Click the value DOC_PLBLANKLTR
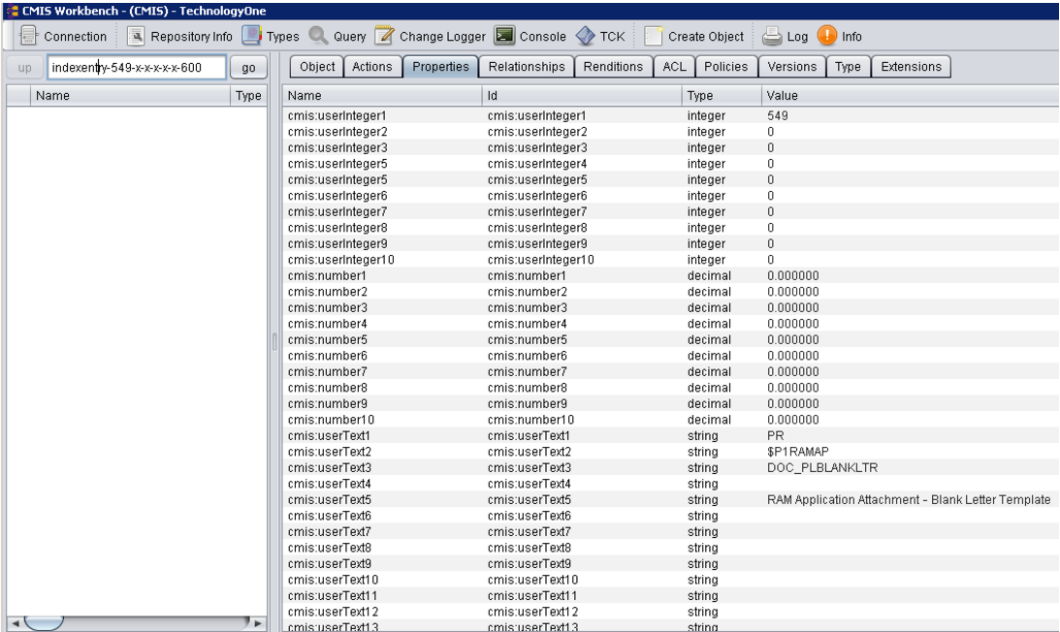The image size is (1060, 632). (x=822, y=468)
